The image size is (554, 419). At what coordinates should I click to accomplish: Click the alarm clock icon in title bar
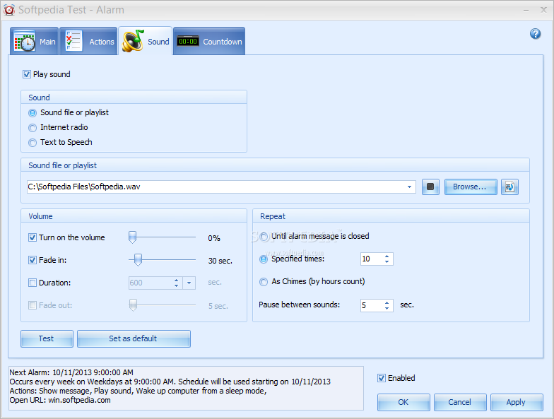click(8, 10)
